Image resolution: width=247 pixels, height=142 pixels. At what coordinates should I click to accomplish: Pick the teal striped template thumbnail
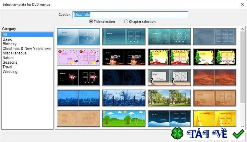click(124, 37)
